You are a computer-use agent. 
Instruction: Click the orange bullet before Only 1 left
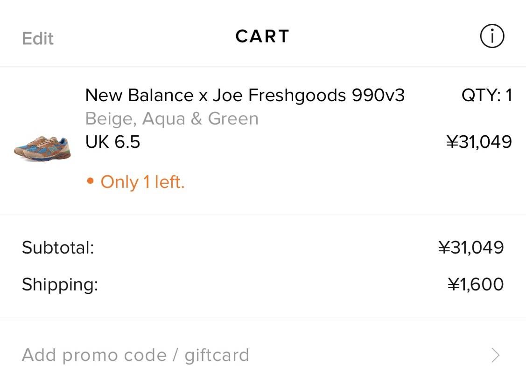tap(90, 181)
